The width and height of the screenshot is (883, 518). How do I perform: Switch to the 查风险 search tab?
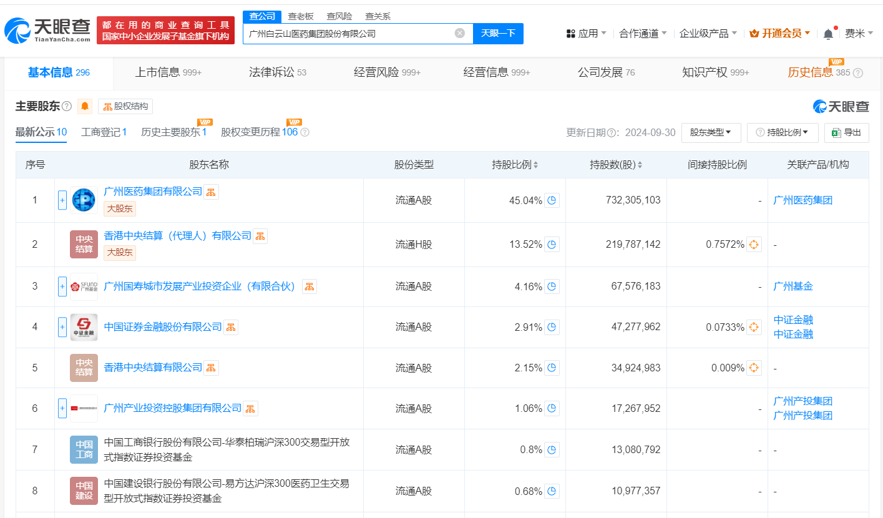click(339, 16)
